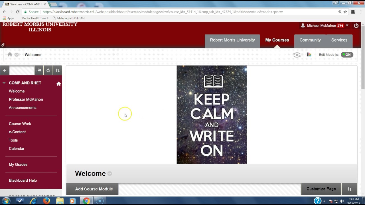365x205 pixels.
Task: Launch Internet Explorer from taskbar
Action: [33, 201]
